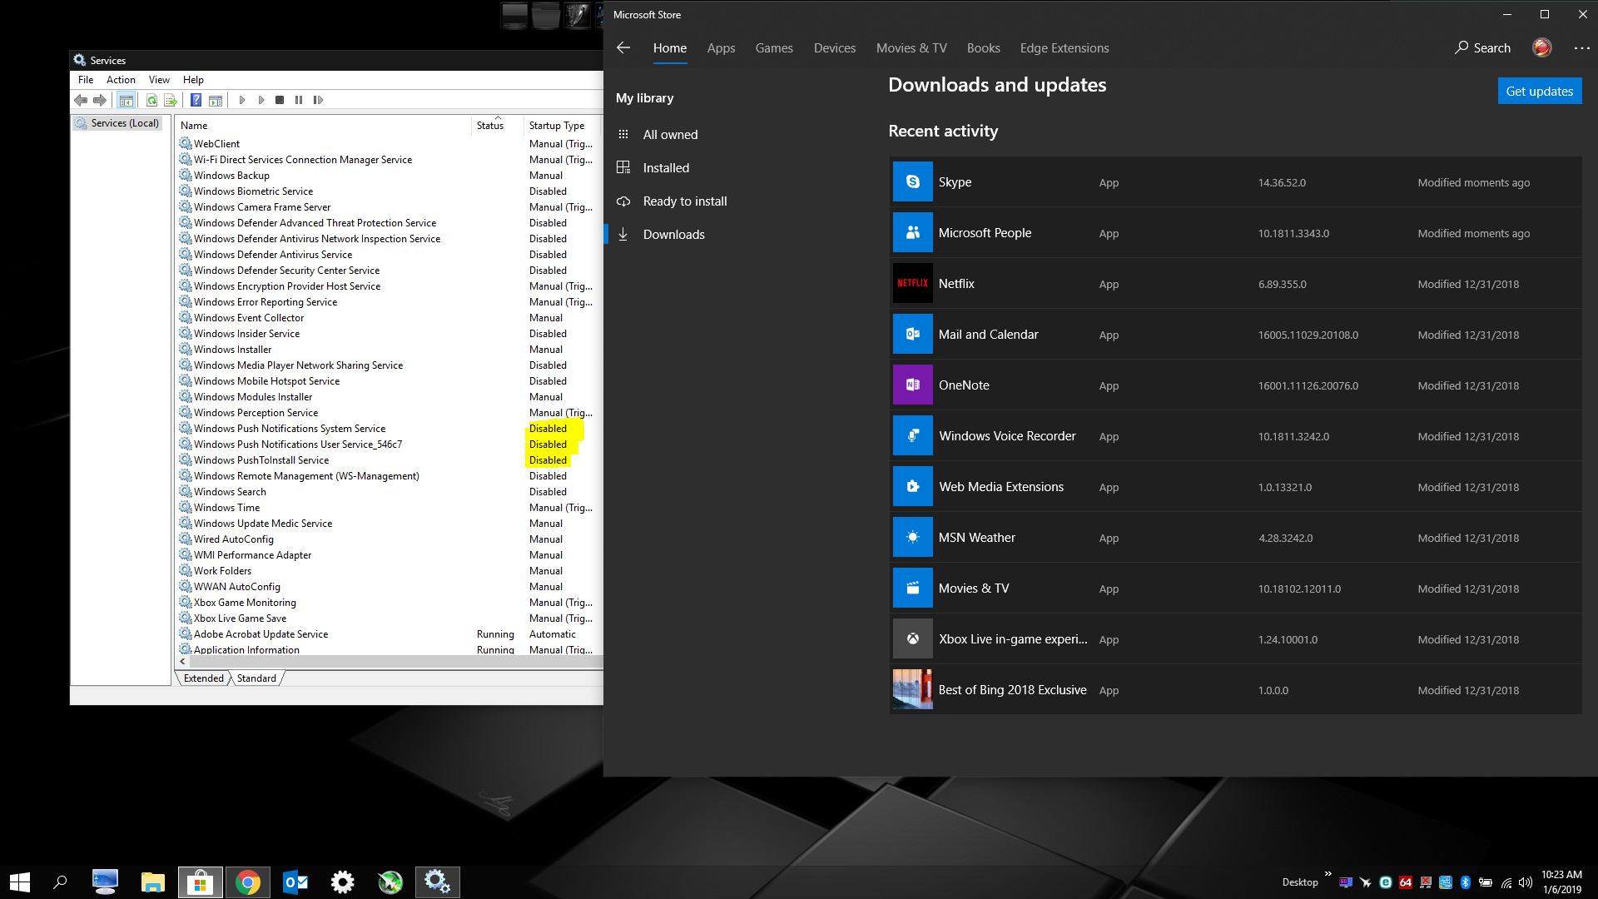1598x899 pixels.
Task: Open Google Chrome from the taskbar
Action: (247, 882)
